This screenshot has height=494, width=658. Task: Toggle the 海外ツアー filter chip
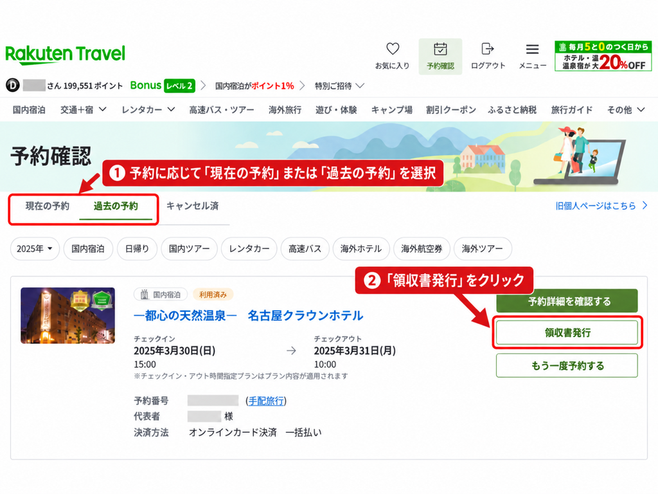click(x=483, y=249)
